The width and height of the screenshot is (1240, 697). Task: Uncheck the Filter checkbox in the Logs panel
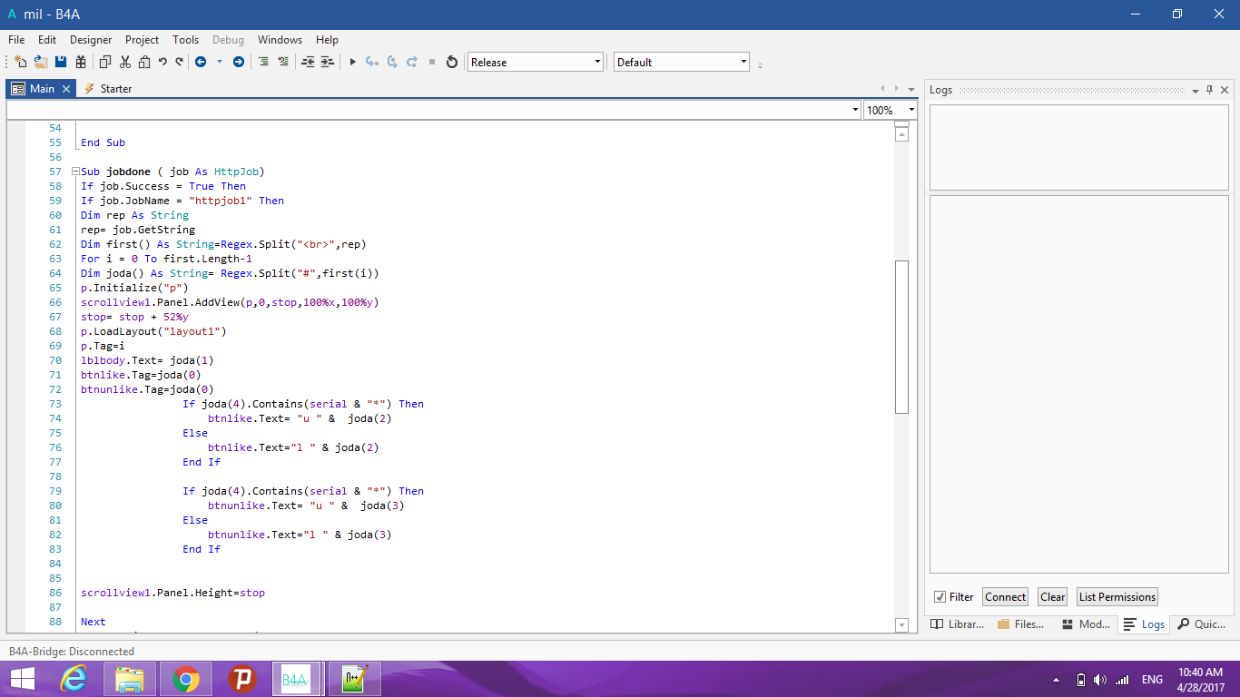pyautogui.click(x=942, y=596)
